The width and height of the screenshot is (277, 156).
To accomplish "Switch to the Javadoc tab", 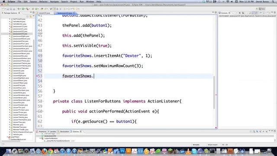I will point(53,132).
